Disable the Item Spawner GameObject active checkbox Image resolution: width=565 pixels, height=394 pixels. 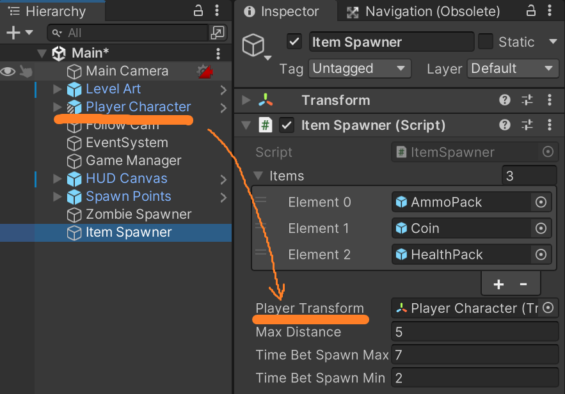click(x=294, y=42)
